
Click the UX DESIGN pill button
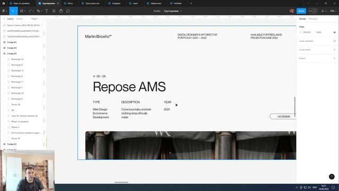point(283,117)
